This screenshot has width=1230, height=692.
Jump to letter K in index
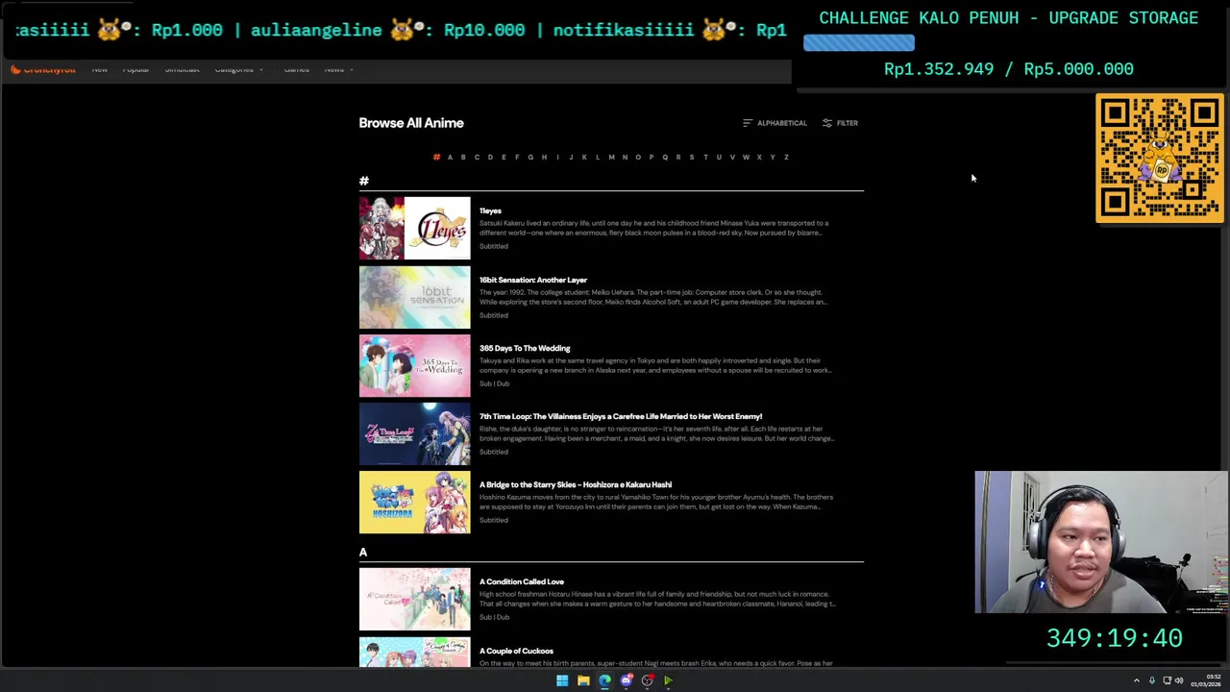[584, 157]
